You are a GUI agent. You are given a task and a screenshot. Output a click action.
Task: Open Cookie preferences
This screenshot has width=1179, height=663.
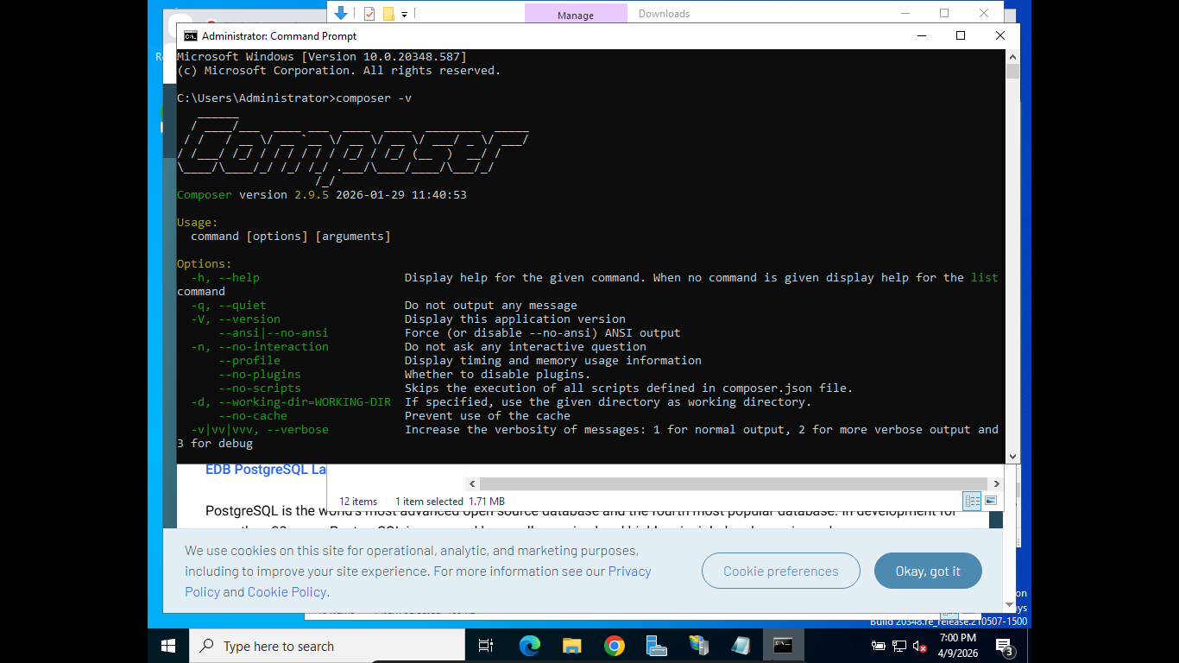tap(781, 571)
